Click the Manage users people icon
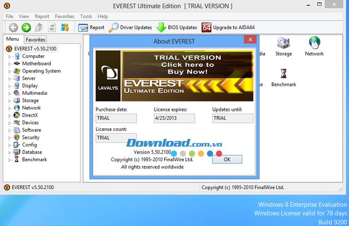349x226 pixels. [65, 27]
